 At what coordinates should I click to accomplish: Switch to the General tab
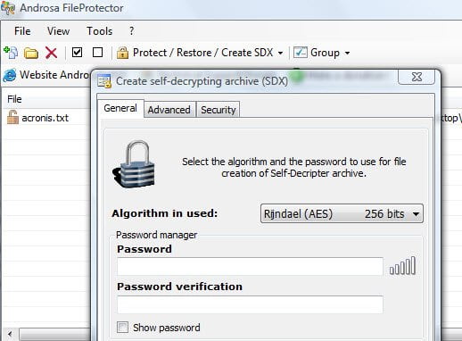coord(120,108)
